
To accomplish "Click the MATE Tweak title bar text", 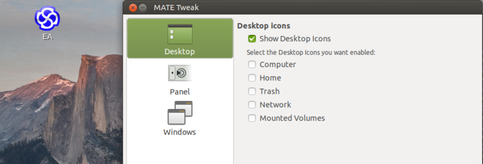I will (x=176, y=8).
